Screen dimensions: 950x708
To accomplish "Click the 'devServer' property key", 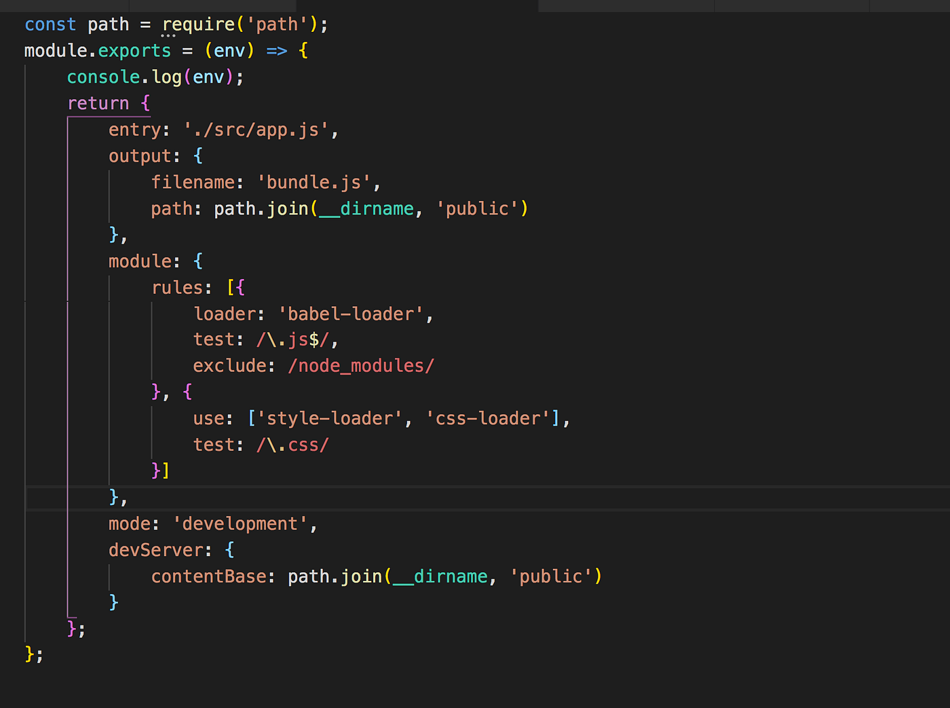I will pyautogui.click(x=155, y=550).
